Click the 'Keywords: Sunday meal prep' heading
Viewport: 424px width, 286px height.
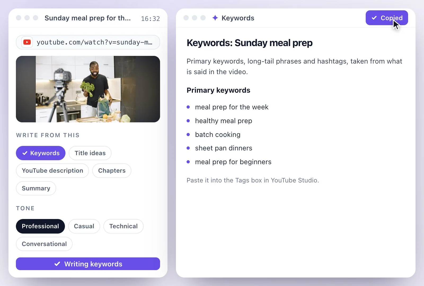pos(250,43)
